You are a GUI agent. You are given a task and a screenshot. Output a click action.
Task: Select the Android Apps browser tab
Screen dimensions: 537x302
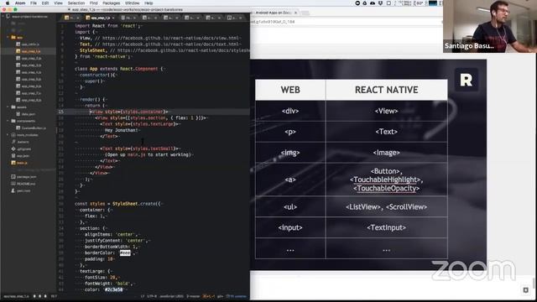274,13
